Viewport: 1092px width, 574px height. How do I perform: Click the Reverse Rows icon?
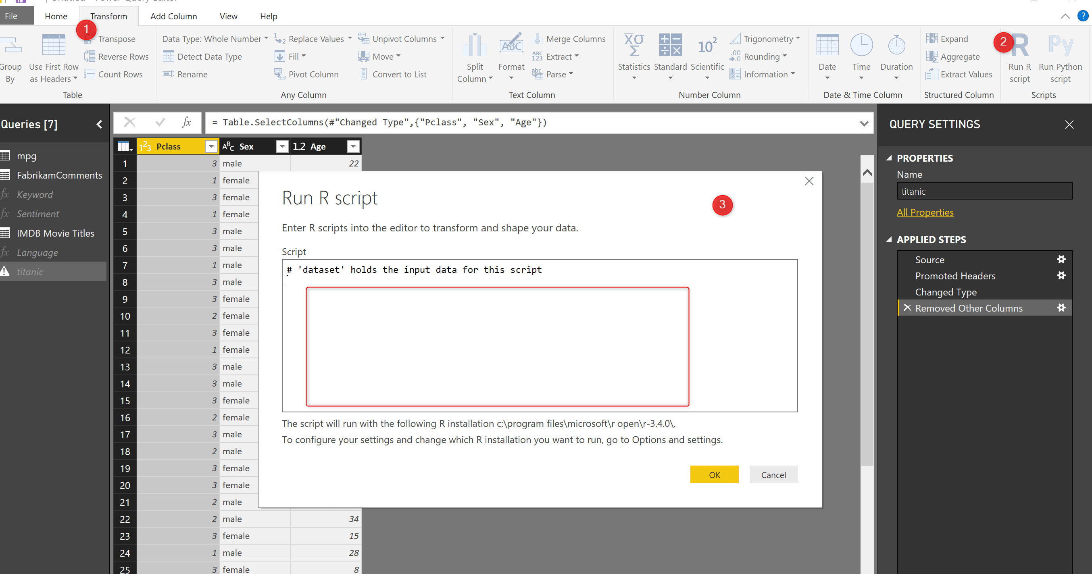coord(90,56)
